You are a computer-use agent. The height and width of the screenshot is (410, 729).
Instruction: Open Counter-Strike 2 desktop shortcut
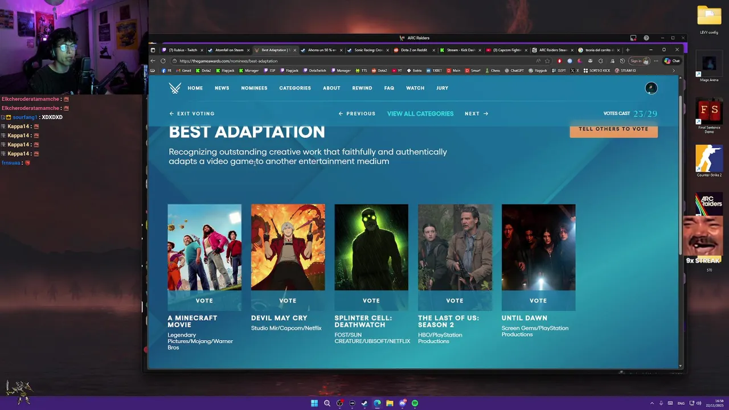[709, 161]
